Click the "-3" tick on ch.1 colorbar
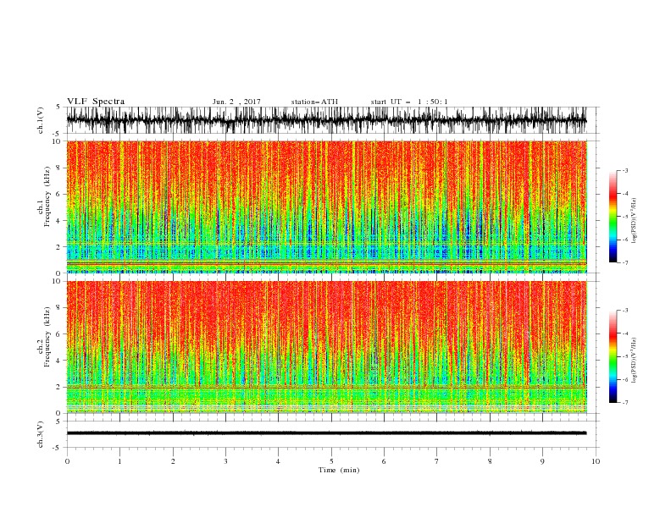This screenshot has height=518, width=671. tap(625, 170)
